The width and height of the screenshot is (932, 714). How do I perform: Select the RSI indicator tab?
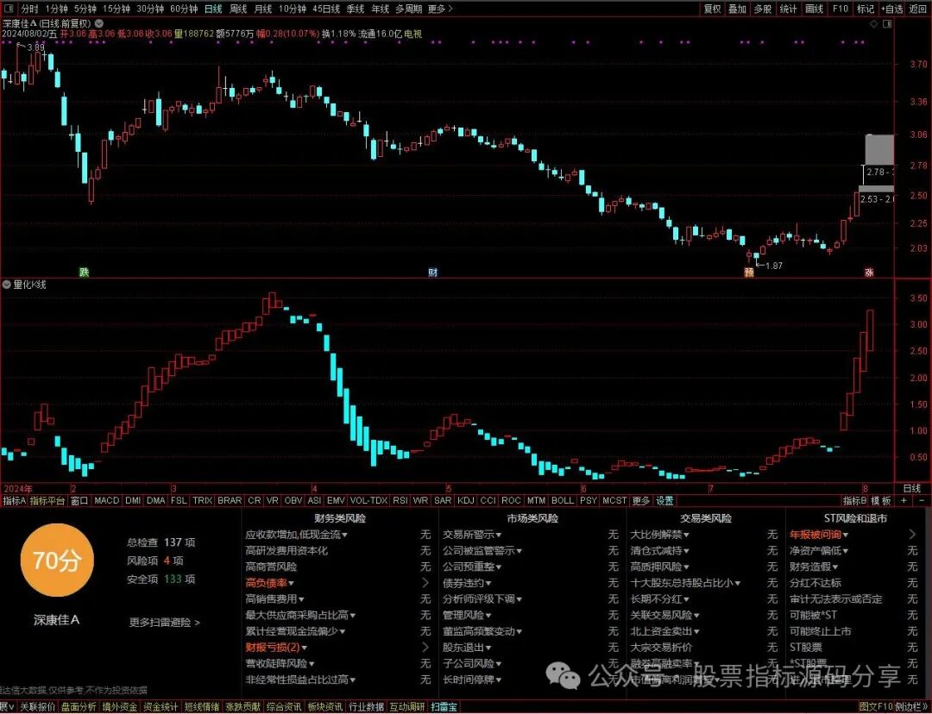[x=400, y=501]
